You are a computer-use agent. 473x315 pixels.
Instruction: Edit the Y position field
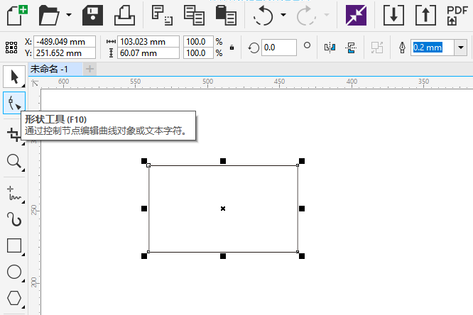[65, 53]
